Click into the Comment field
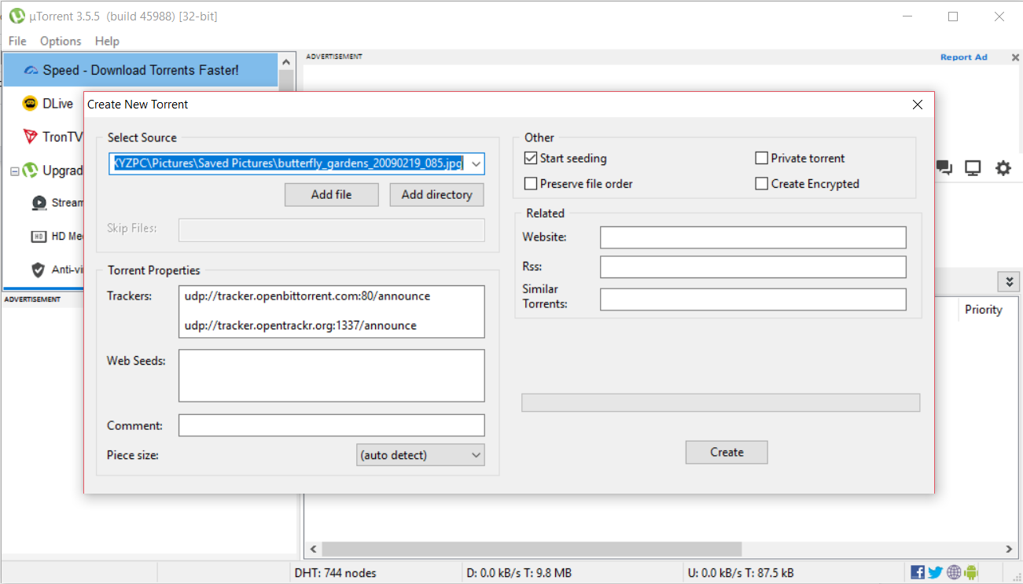This screenshot has width=1023, height=584. click(332, 425)
